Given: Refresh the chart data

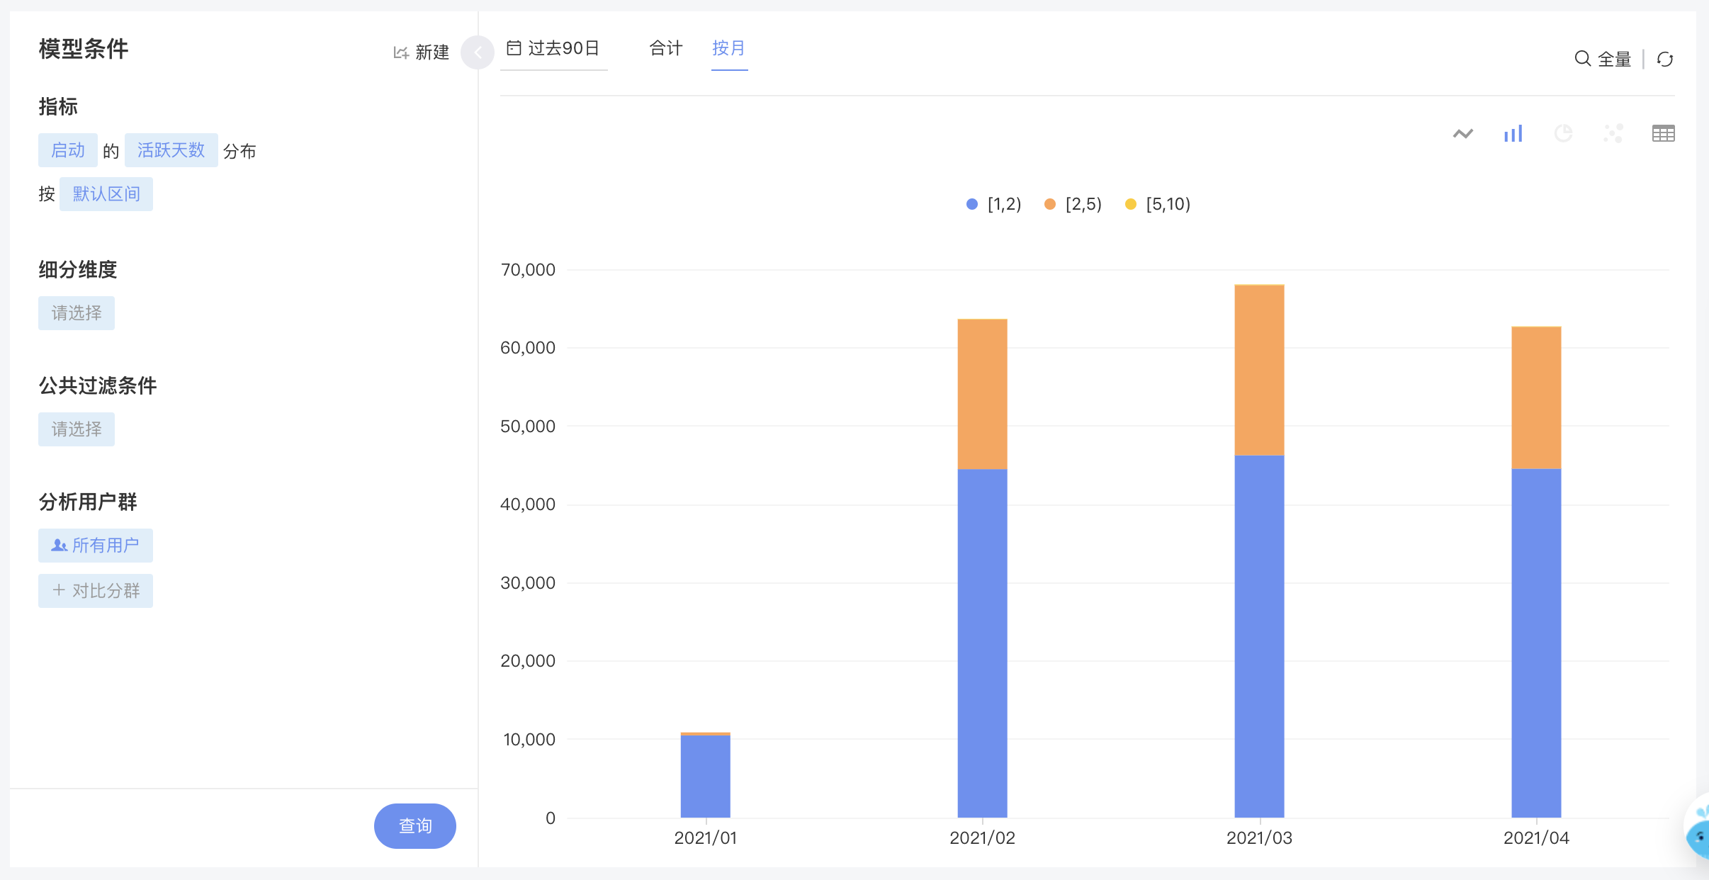Looking at the screenshot, I should pyautogui.click(x=1665, y=60).
